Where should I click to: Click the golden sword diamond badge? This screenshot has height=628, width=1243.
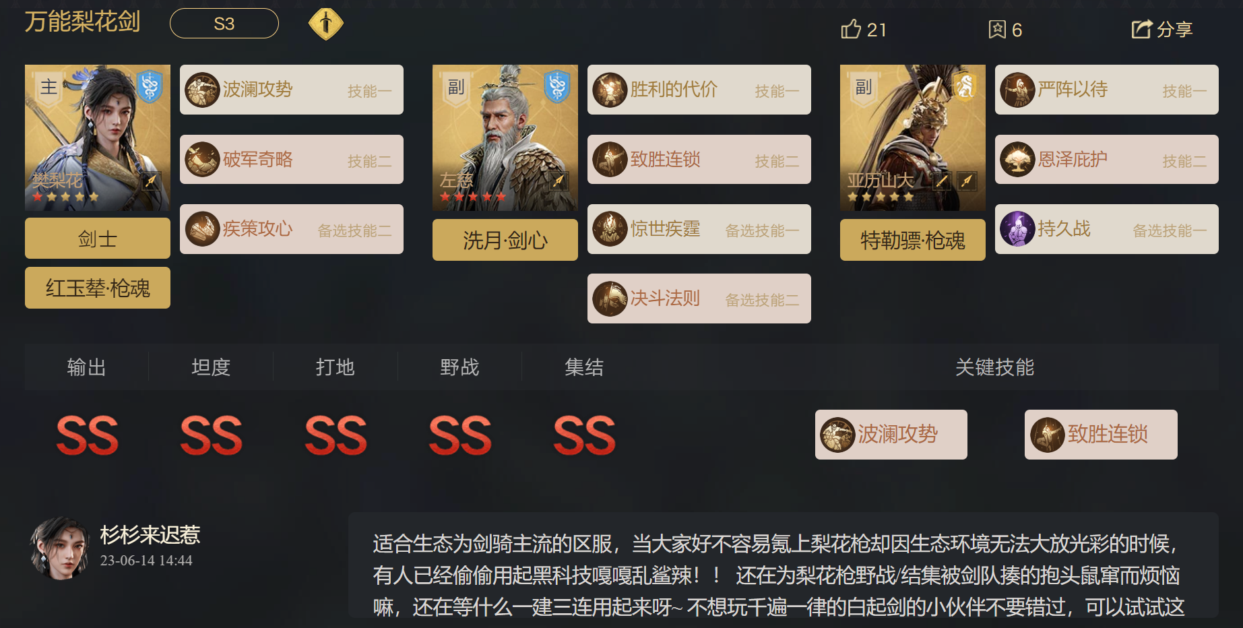[326, 24]
